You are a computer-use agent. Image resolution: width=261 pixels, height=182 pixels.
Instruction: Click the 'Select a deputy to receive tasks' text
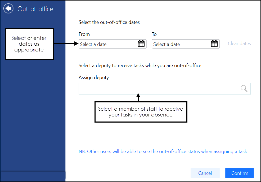point(140,66)
